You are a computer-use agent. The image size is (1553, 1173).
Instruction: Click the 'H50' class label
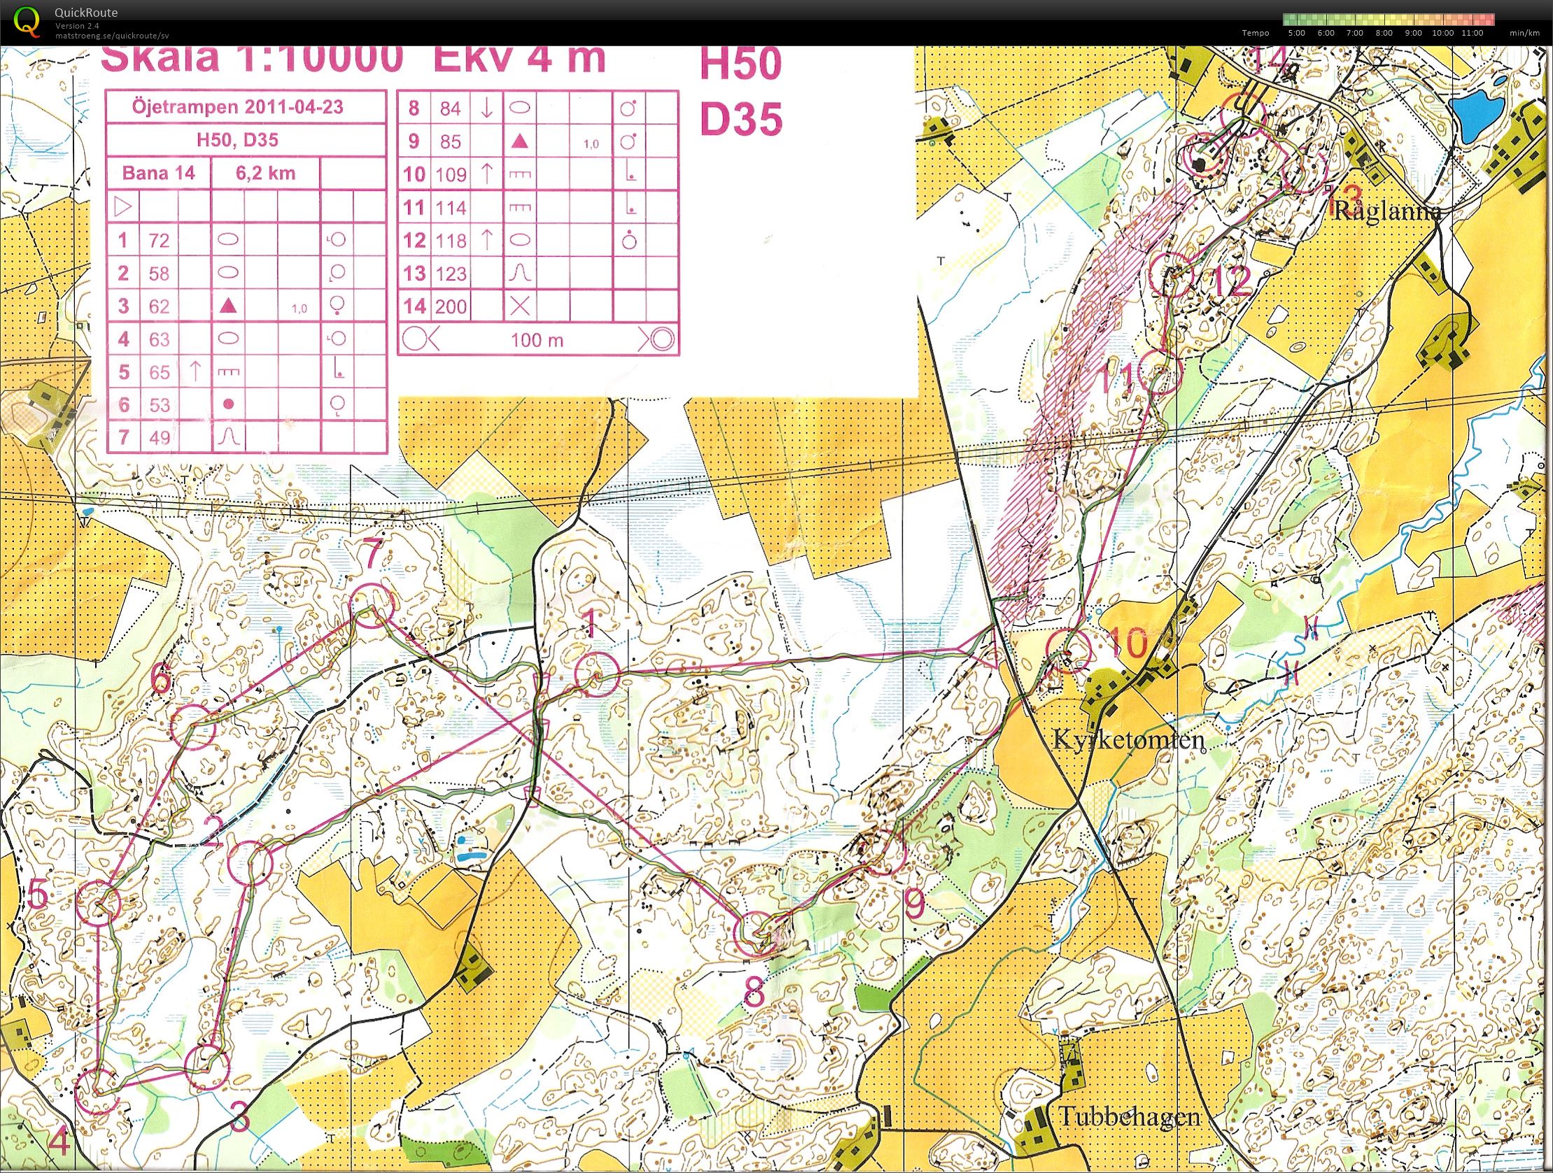click(740, 64)
